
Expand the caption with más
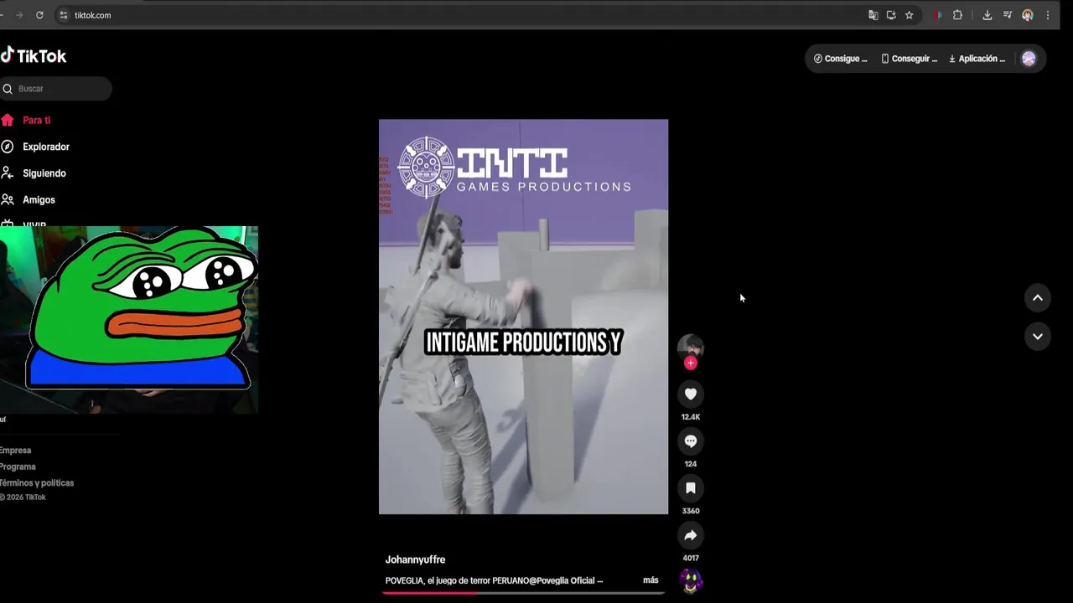pyautogui.click(x=651, y=580)
